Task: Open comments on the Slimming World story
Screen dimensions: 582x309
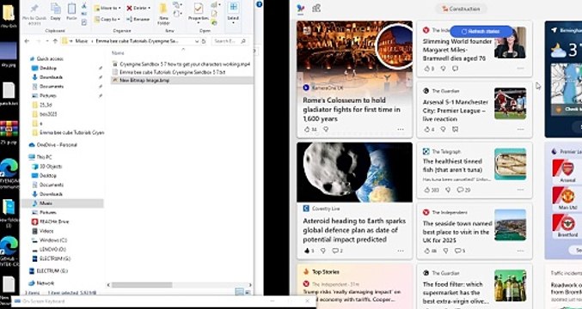Action: click(x=455, y=69)
